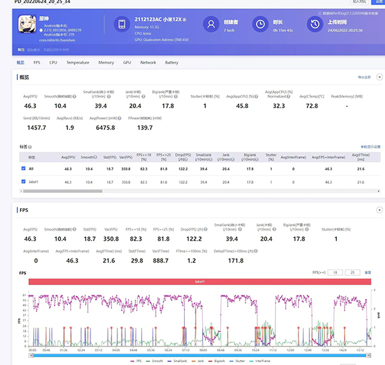Viewport: 385px width, 365px height.
Task: Switch to the Battery tab
Action: [171, 63]
